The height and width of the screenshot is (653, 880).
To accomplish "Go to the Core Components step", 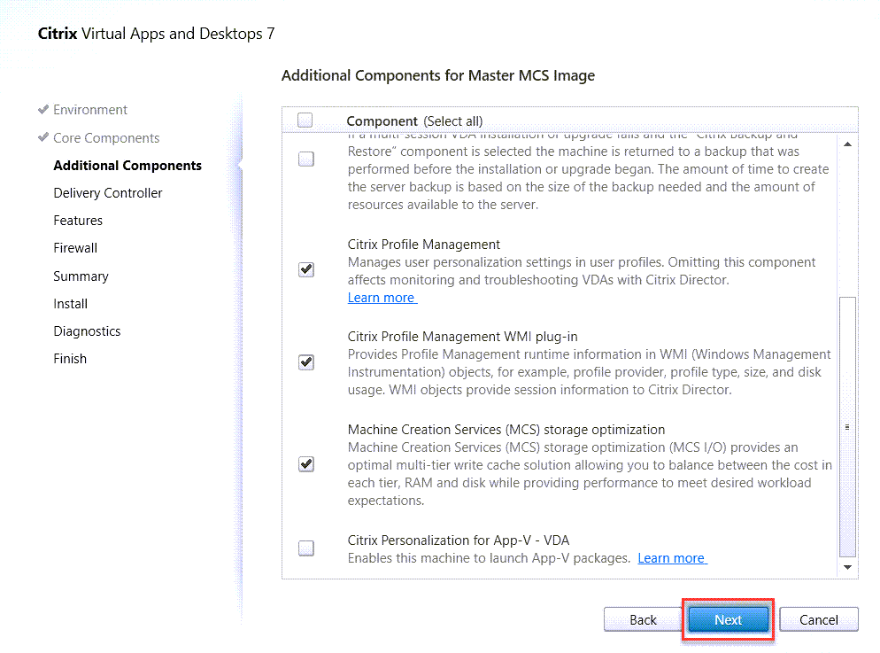I will click(x=106, y=138).
